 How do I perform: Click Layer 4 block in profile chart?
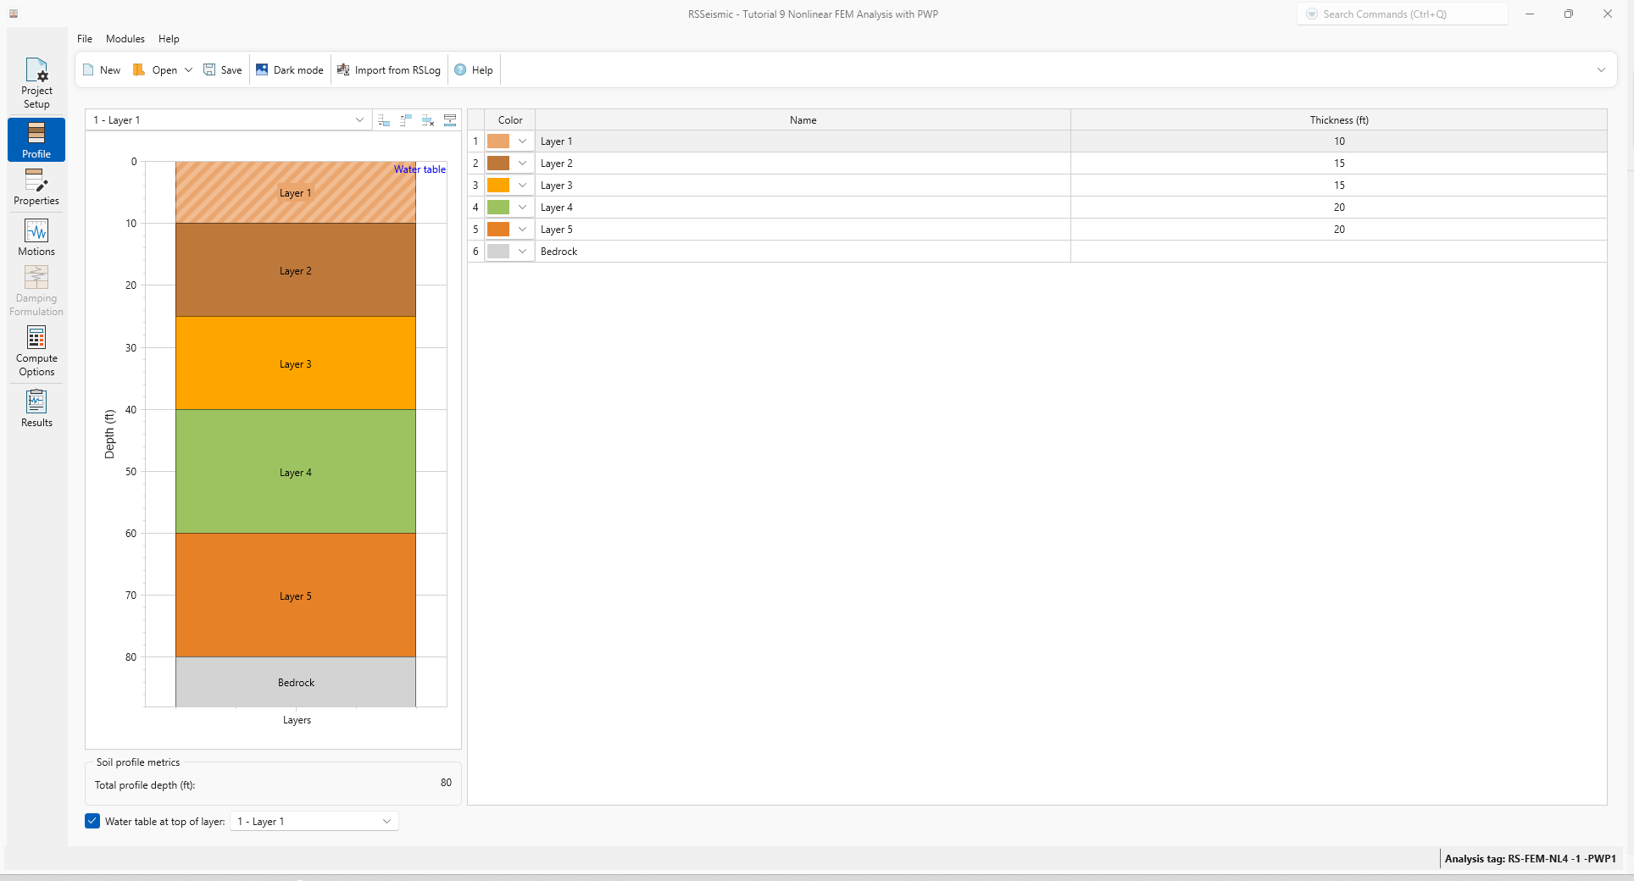tap(296, 472)
